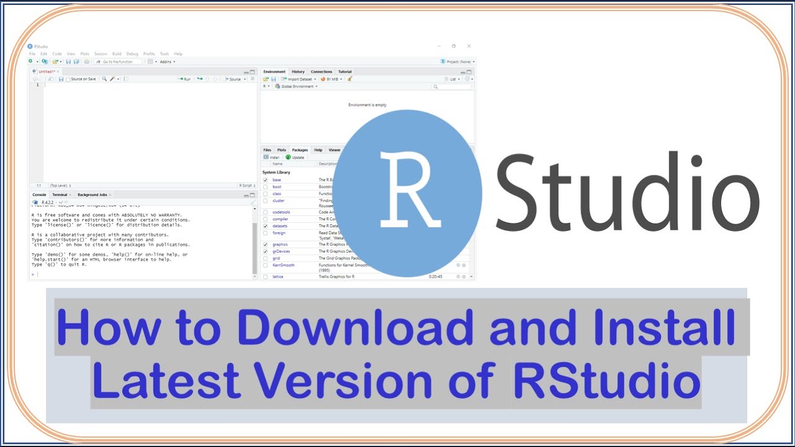Click the show document outline icon

[253, 79]
